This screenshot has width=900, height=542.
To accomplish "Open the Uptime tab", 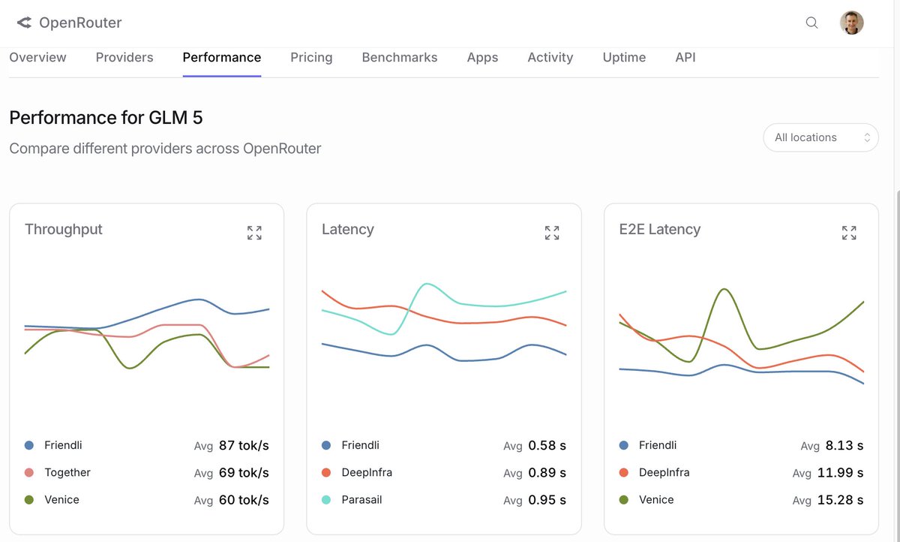I will (624, 57).
